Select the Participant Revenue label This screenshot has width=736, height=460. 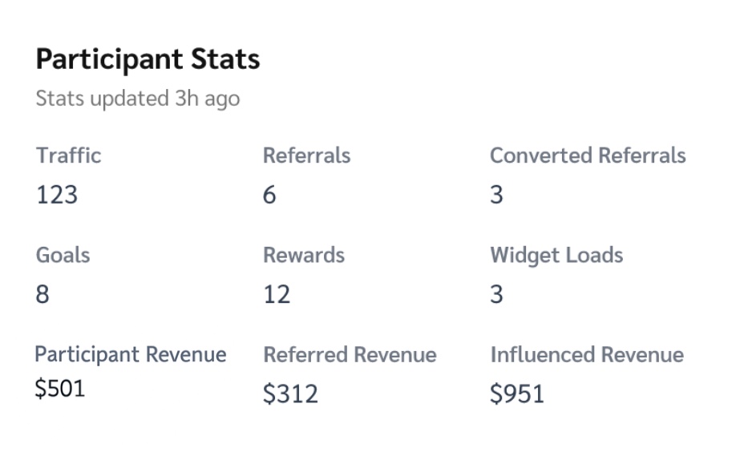(131, 354)
